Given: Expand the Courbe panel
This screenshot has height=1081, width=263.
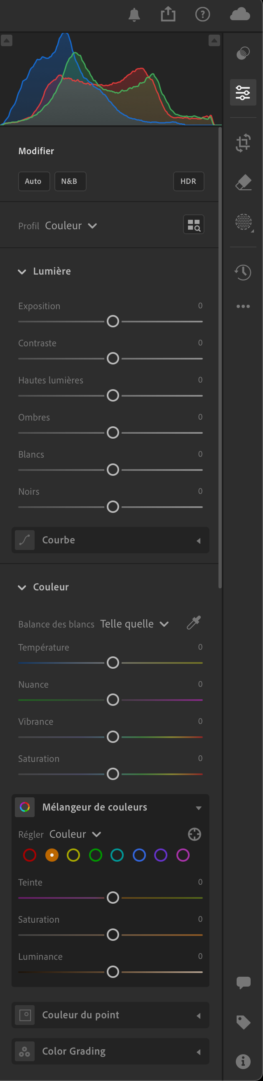Looking at the screenshot, I should tap(110, 540).
